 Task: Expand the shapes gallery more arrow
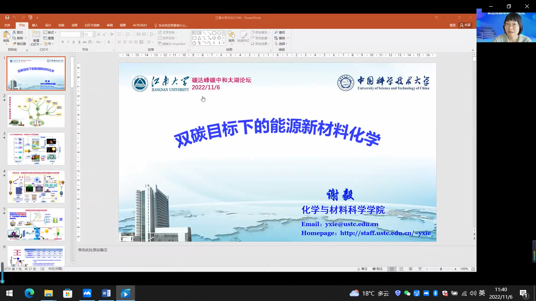click(224, 43)
